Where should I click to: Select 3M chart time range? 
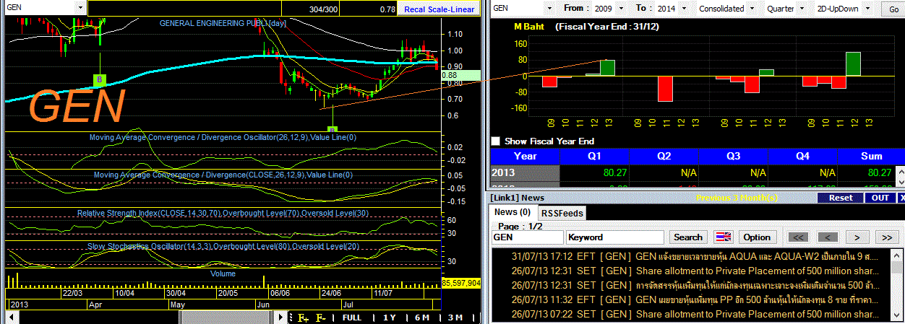point(455,318)
